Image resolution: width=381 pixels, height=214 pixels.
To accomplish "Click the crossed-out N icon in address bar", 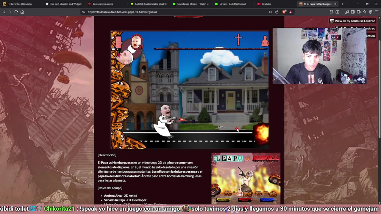I will click(x=270, y=12).
